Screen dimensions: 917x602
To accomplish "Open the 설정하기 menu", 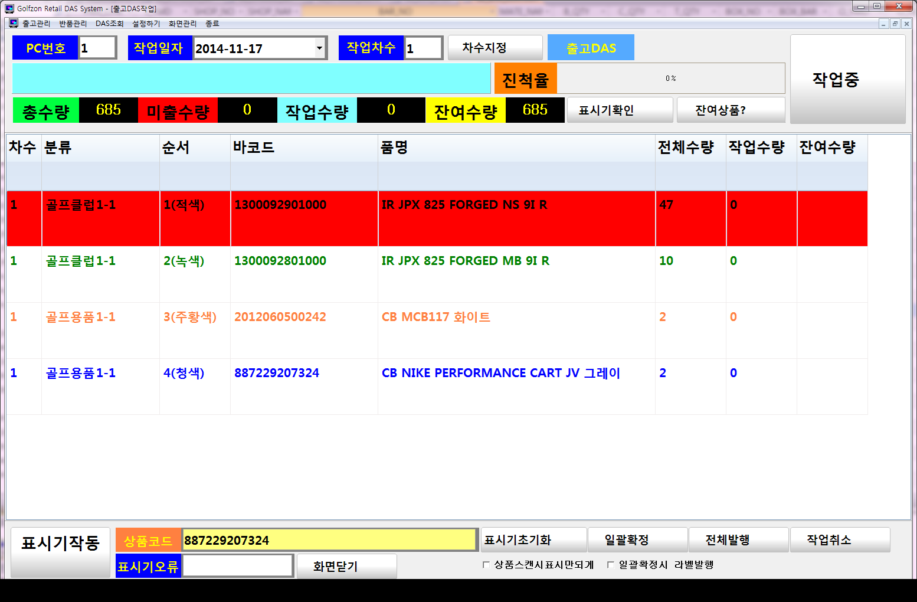I will click(146, 24).
